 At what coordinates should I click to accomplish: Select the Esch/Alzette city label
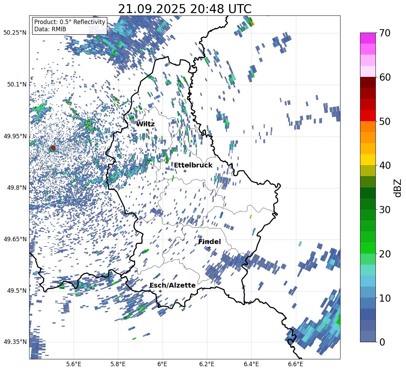pos(172,285)
